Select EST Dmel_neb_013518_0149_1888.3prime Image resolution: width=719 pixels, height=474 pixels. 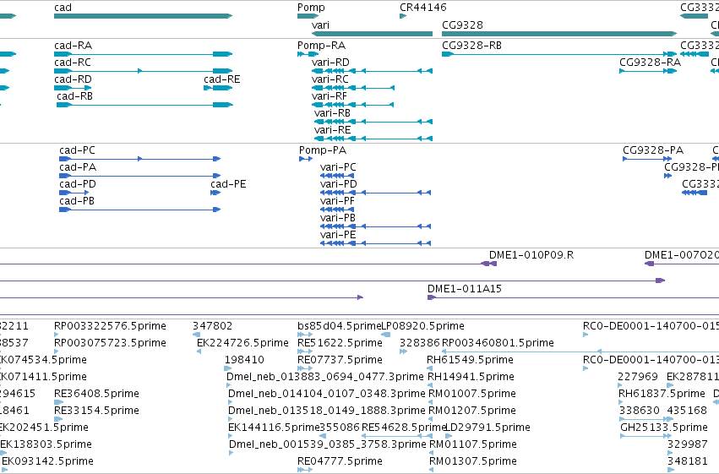(x=231, y=419)
